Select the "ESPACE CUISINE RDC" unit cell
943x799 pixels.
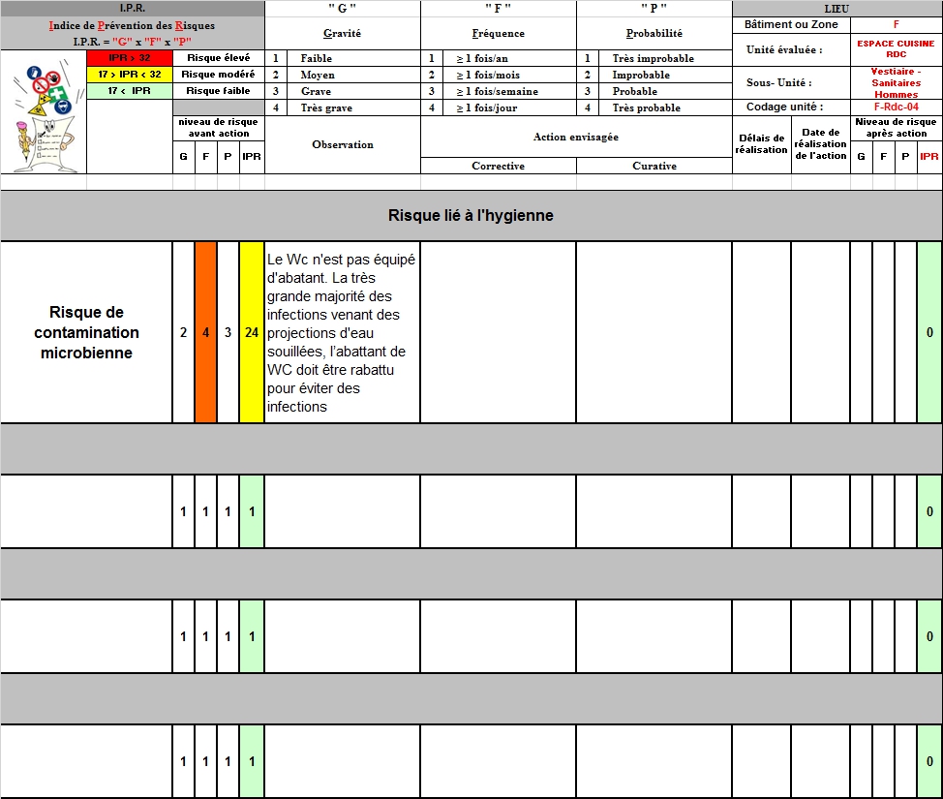click(896, 49)
